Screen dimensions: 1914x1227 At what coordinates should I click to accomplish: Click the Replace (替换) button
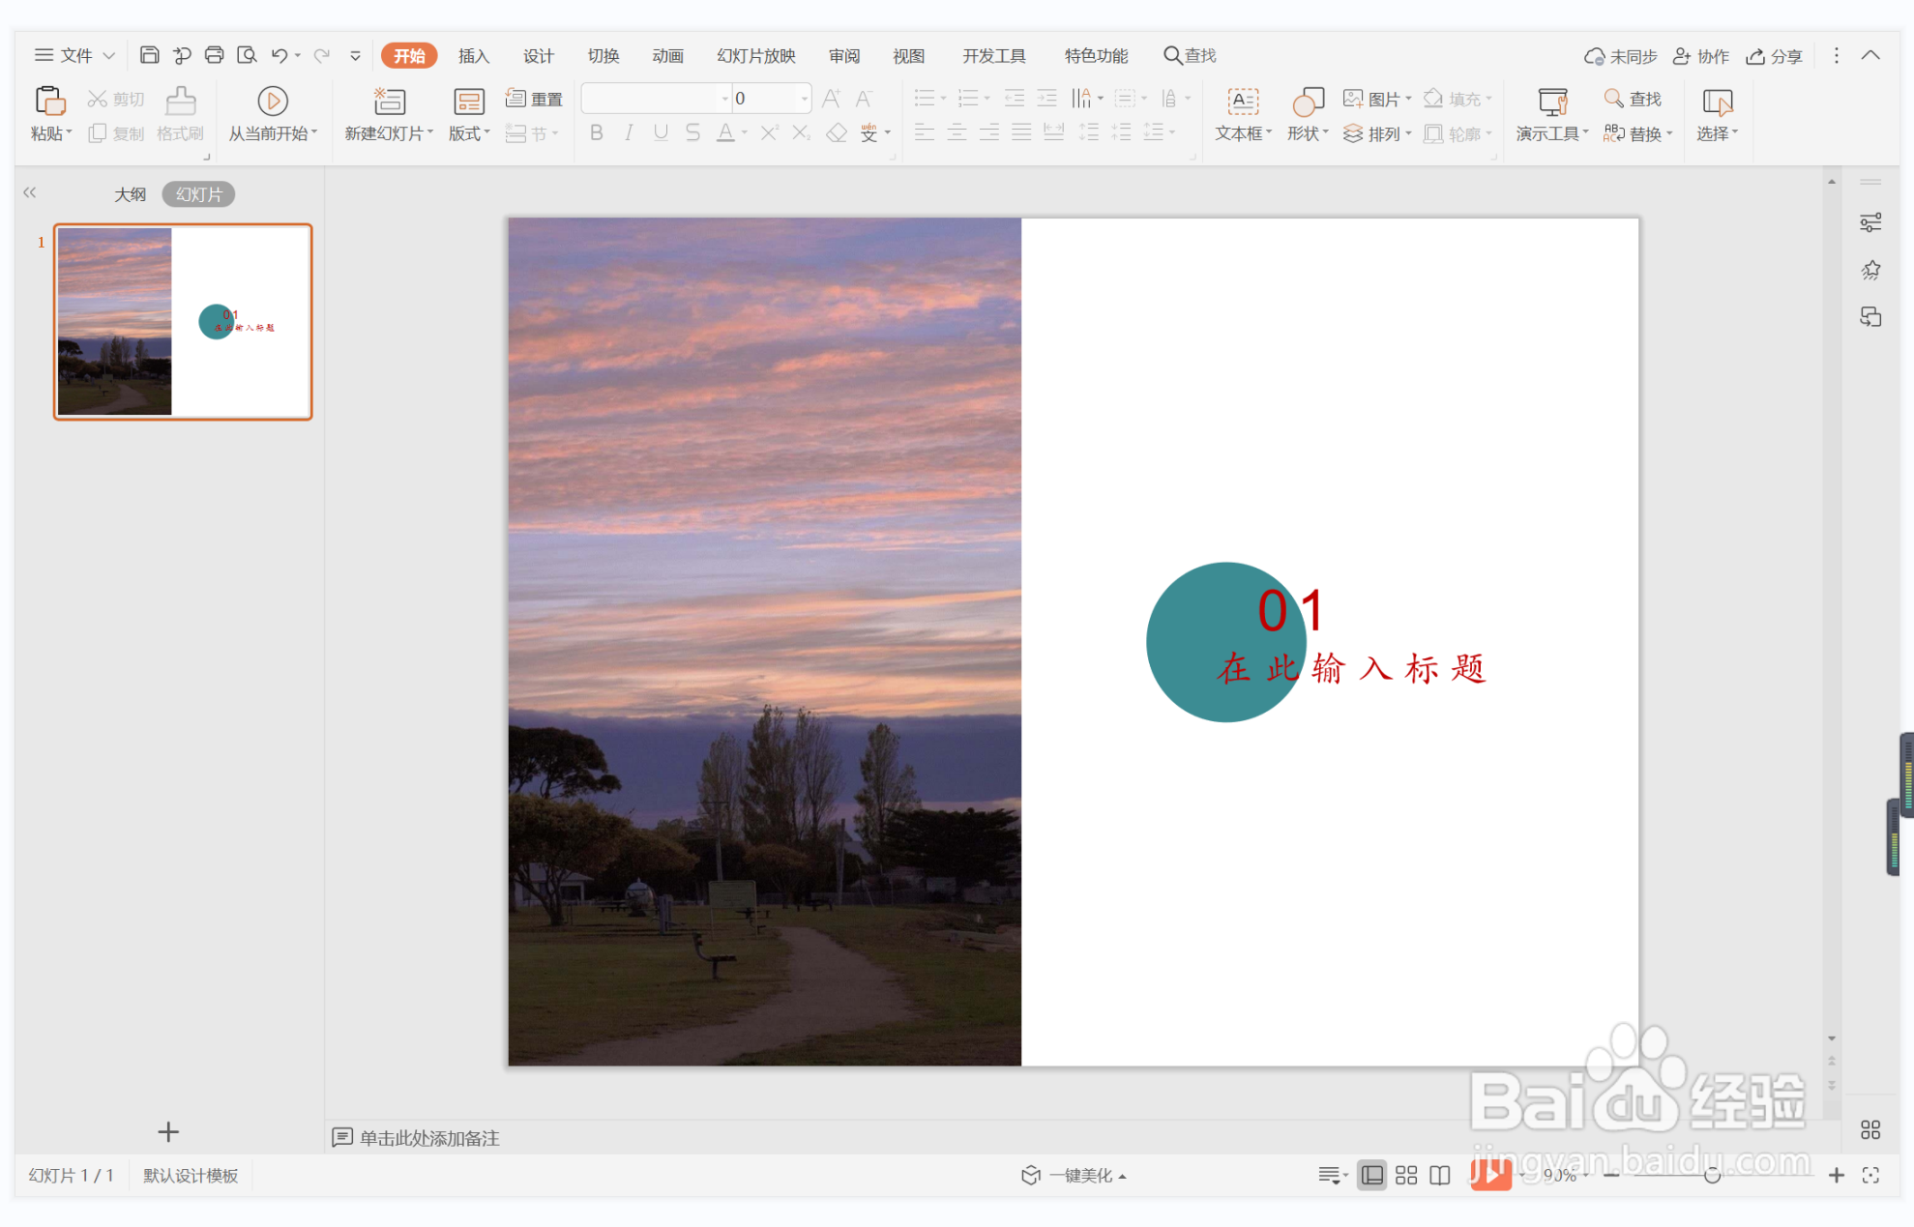[x=1637, y=133]
